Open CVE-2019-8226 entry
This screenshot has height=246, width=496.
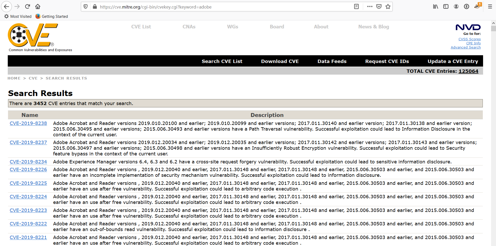click(x=28, y=170)
